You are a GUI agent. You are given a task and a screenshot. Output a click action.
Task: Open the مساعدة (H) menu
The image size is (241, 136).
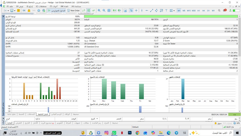point(76,6)
